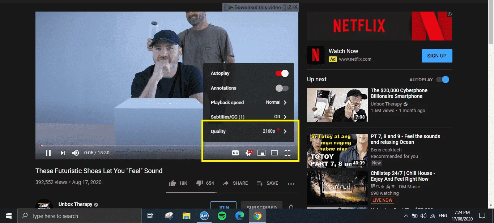Close the Download this video bar
This screenshot has width=494, height=223.
296,7
